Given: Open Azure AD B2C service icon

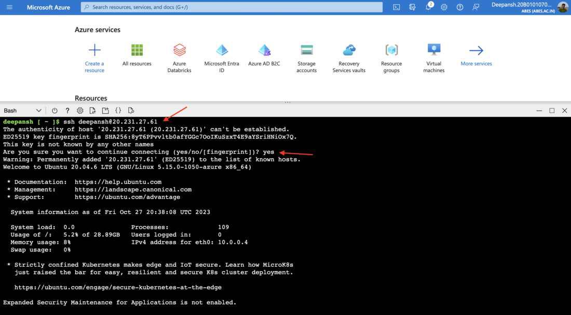Looking at the screenshot, I should (264, 50).
